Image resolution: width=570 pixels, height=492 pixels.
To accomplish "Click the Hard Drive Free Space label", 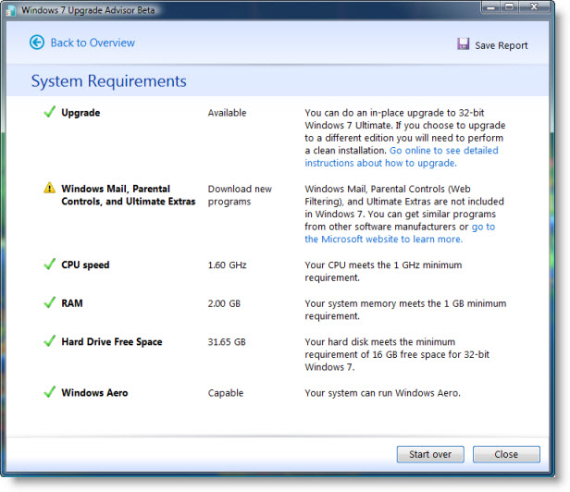I will (112, 342).
